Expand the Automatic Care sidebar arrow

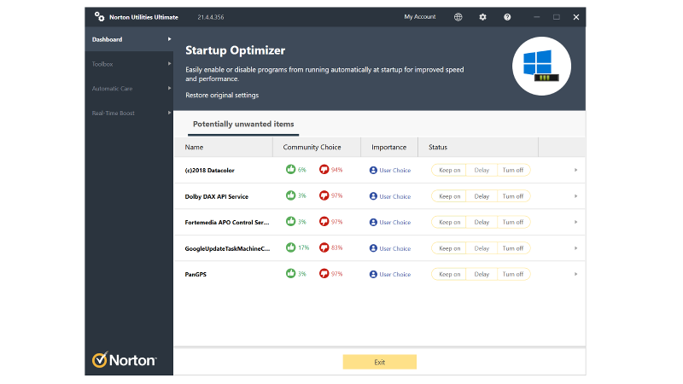(x=169, y=89)
